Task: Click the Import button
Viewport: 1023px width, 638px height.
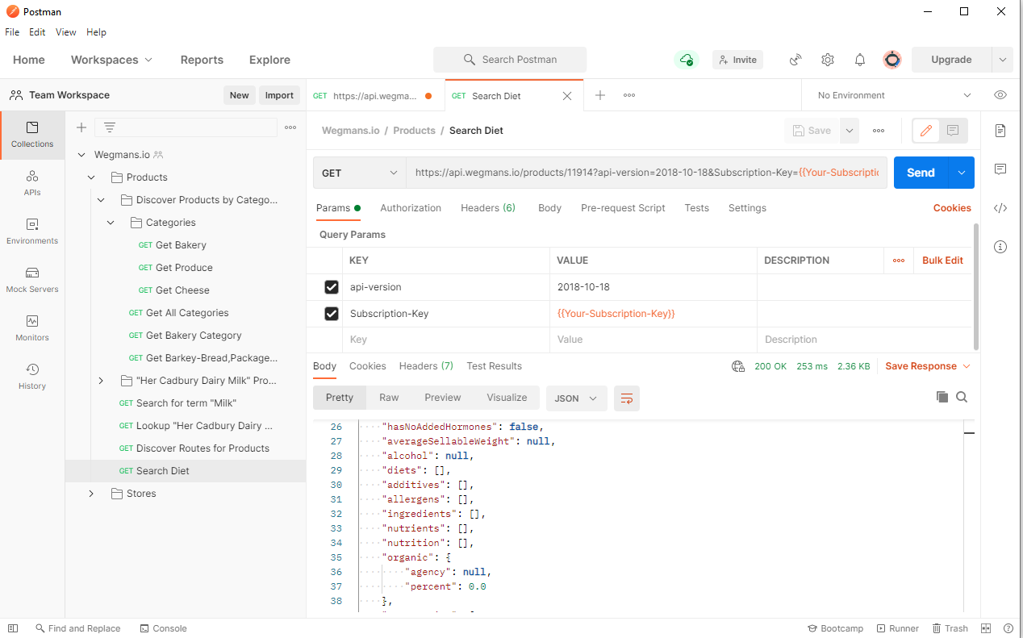Action: [279, 95]
